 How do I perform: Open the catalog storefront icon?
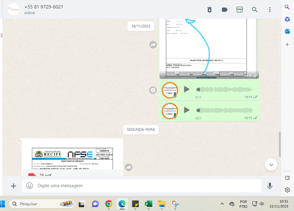[240, 10]
